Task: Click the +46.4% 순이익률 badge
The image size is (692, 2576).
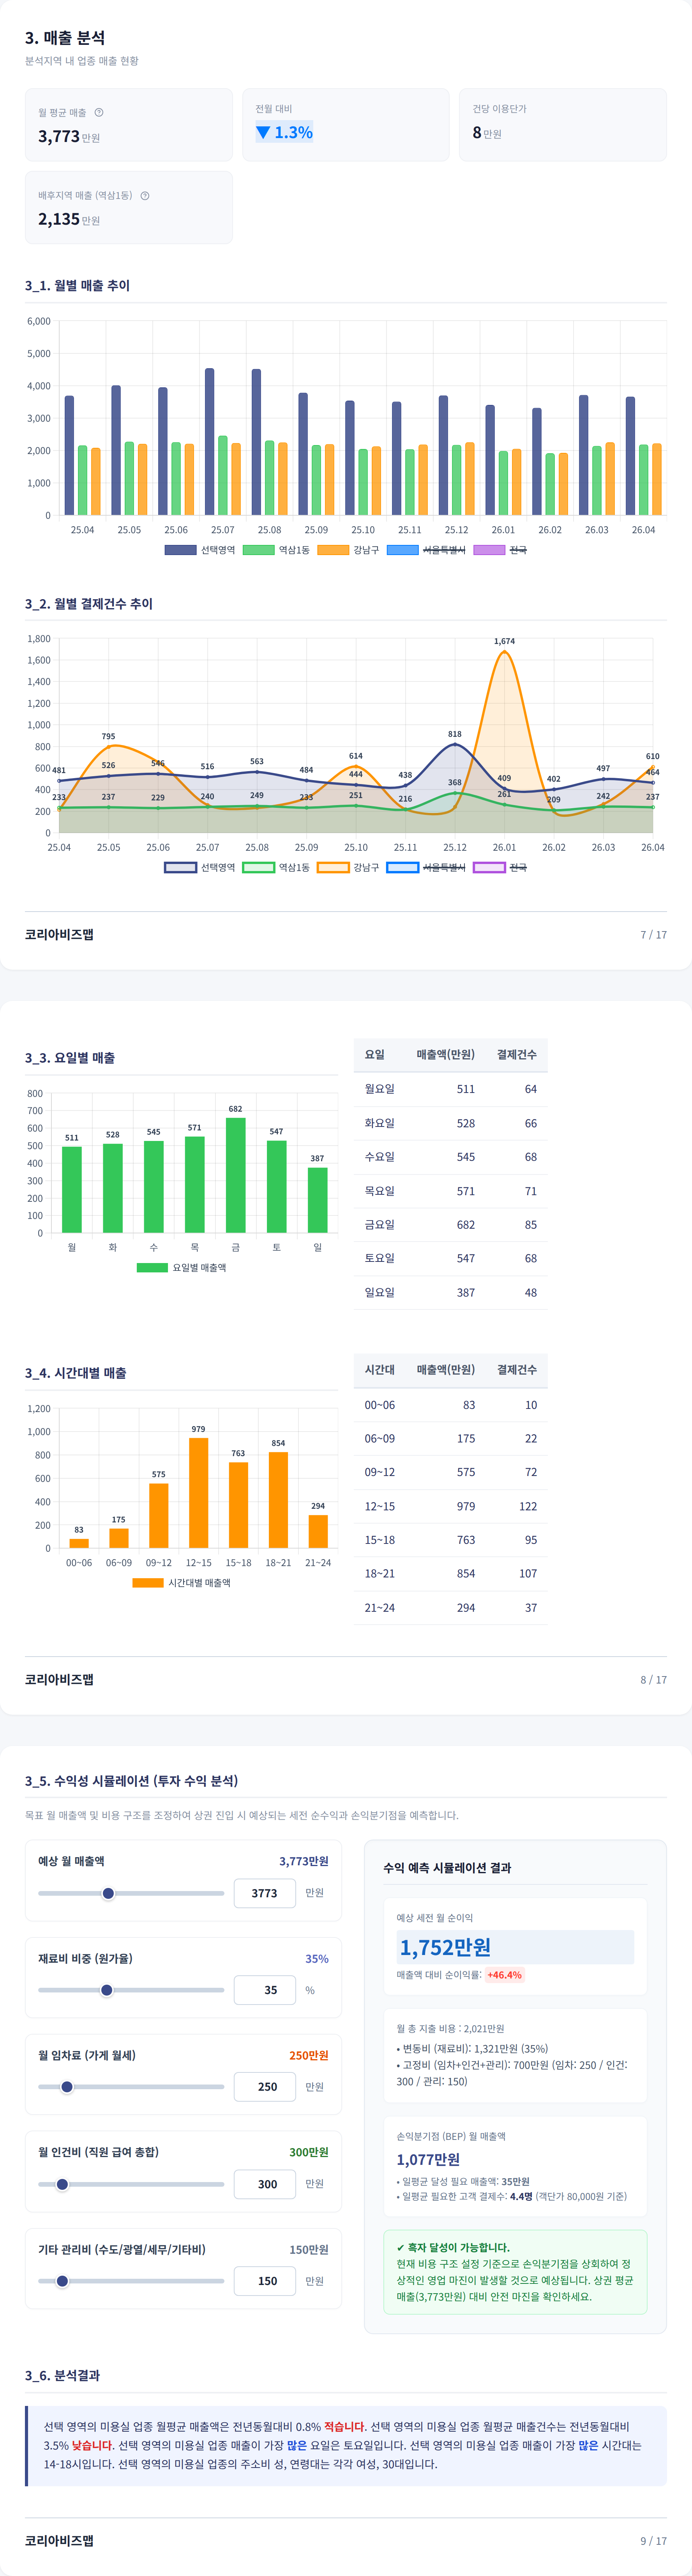Action: coord(504,1975)
